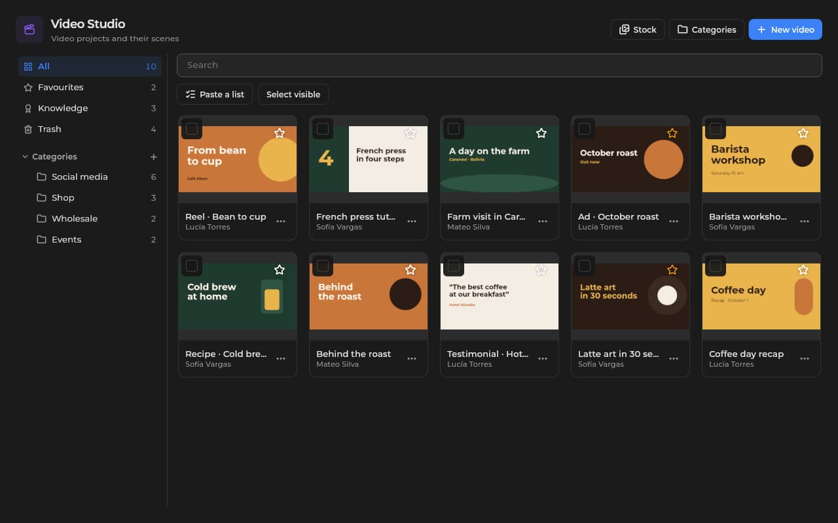Collapse the Categories section chevron
The image size is (838, 523).
point(26,157)
